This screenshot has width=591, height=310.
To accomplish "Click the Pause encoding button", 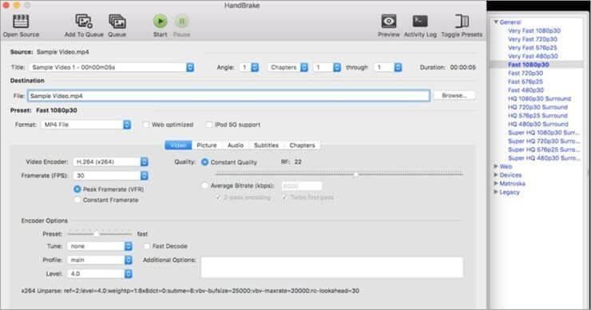I will (181, 21).
